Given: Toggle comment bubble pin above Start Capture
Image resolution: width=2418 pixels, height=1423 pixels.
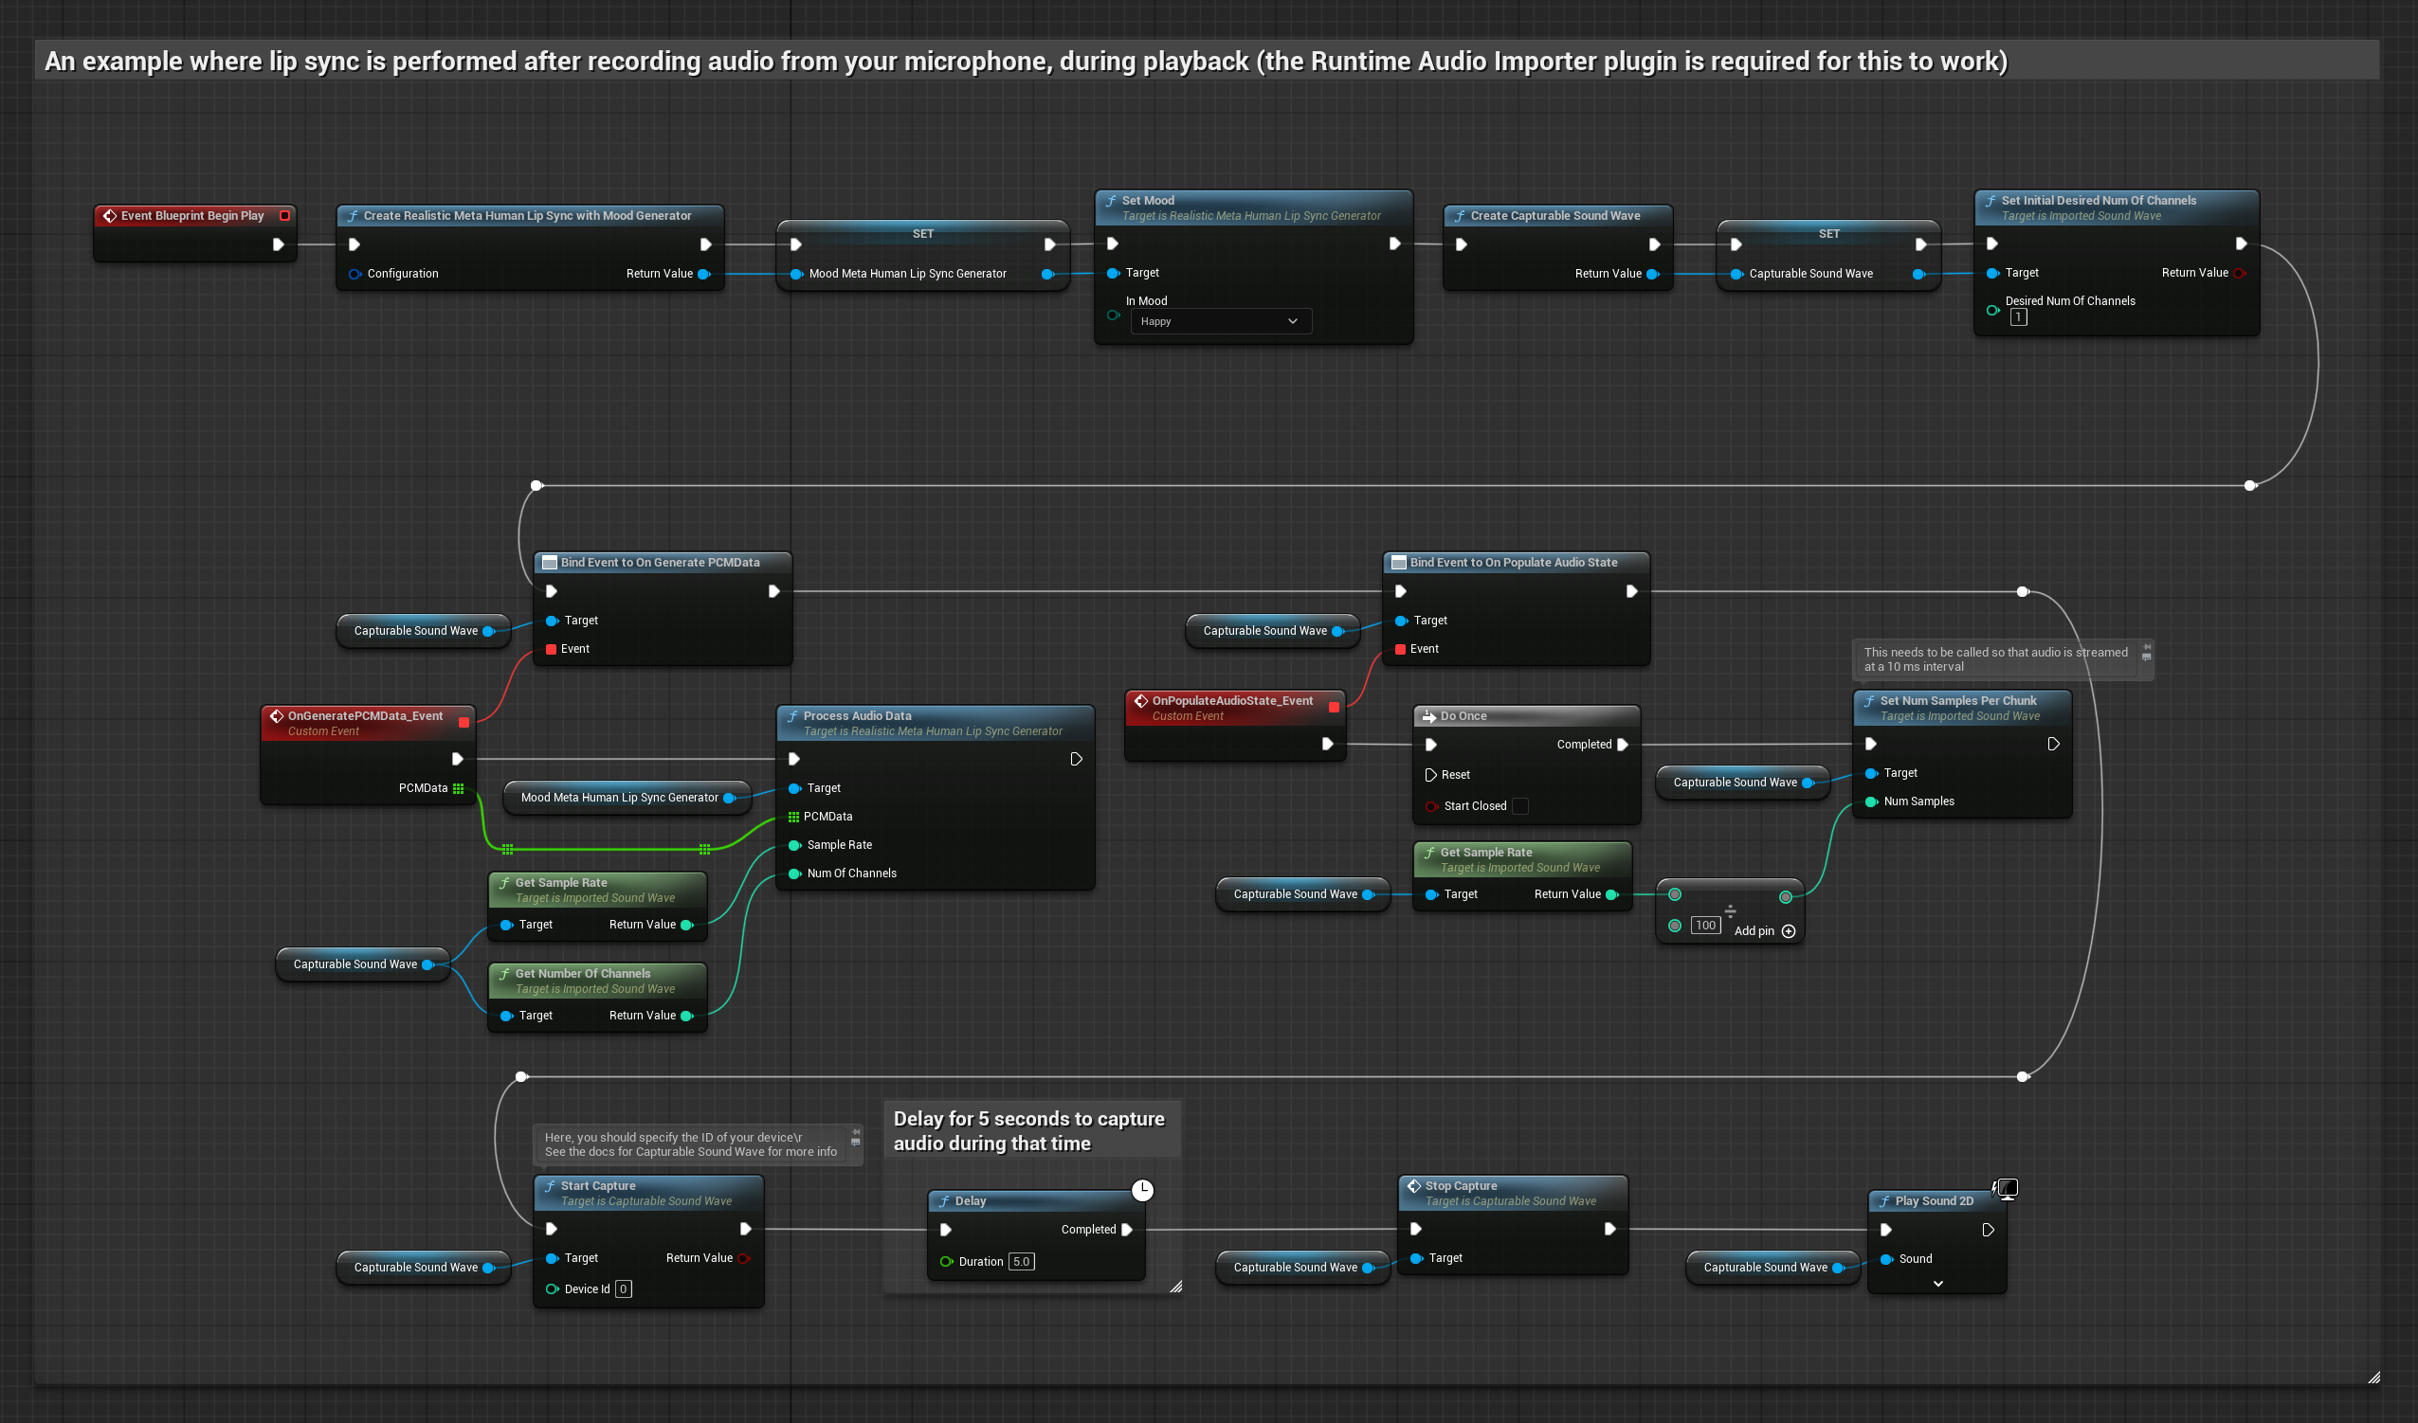Looking at the screenshot, I should (856, 1132).
